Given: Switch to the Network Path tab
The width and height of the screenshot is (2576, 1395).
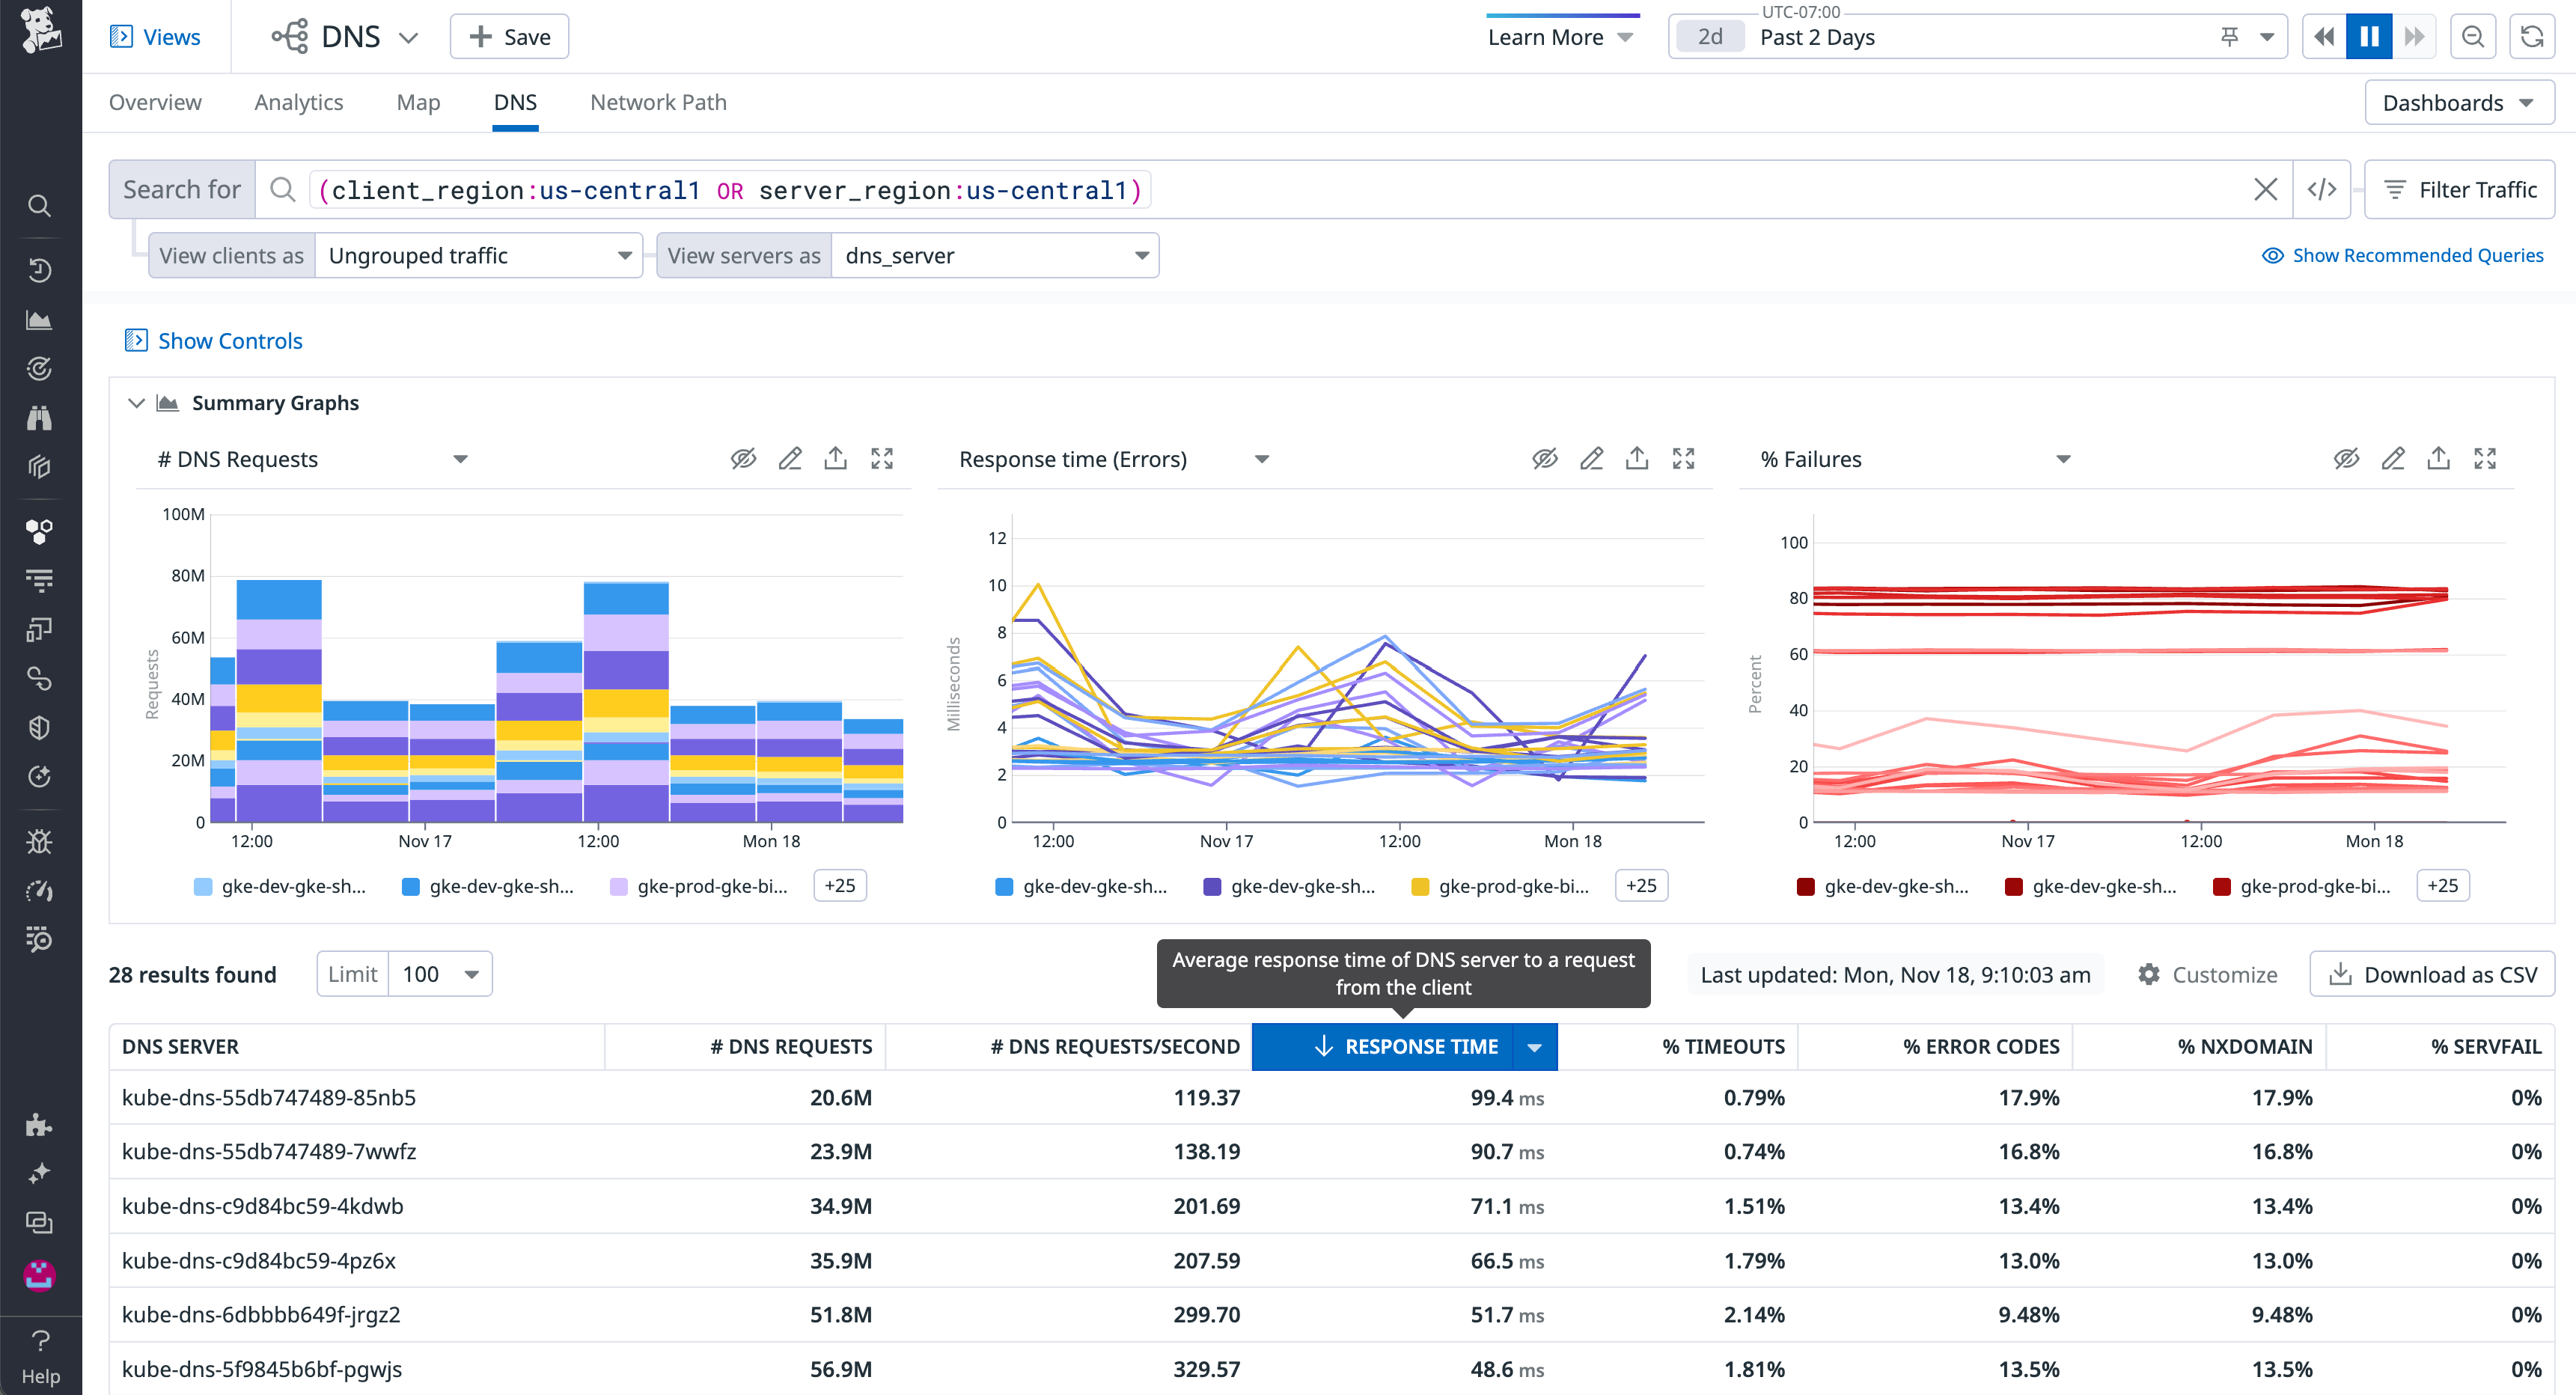Looking at the screenshot, I should 657,102.
